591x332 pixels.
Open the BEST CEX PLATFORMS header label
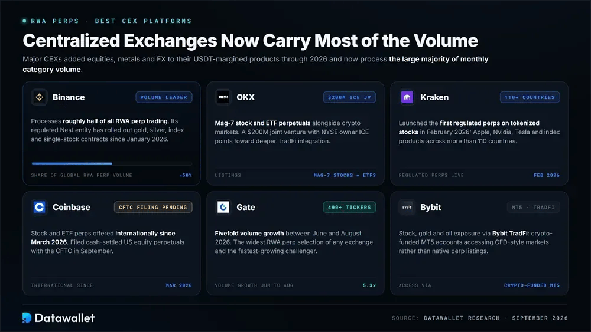click(143, 21)
